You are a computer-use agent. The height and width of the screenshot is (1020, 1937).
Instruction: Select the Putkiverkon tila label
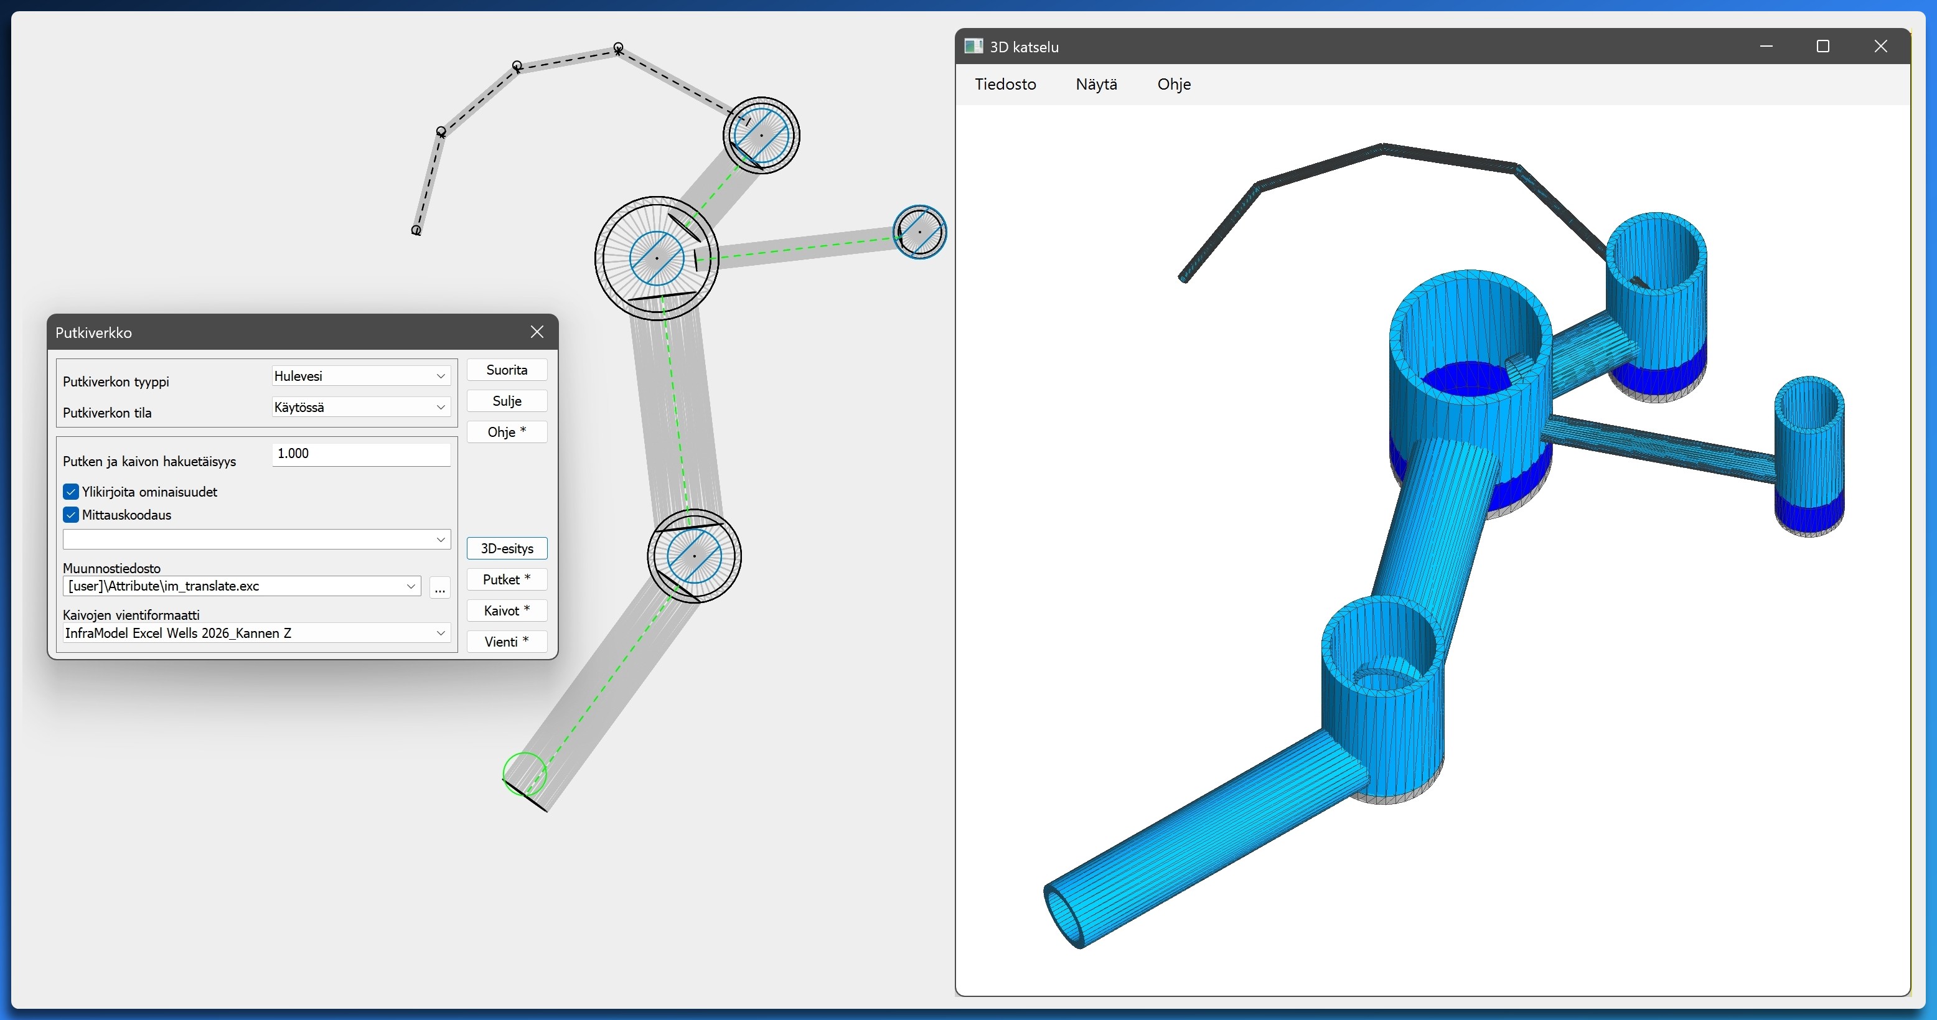(x=108, y=413)
